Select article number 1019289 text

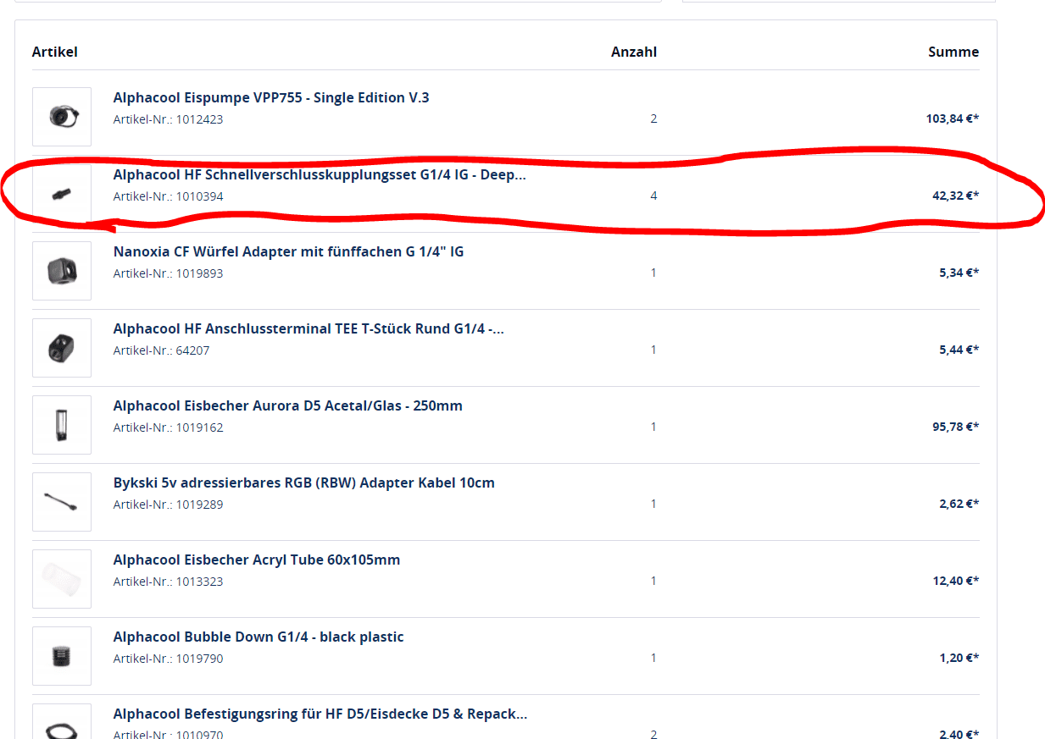(169, 505)
